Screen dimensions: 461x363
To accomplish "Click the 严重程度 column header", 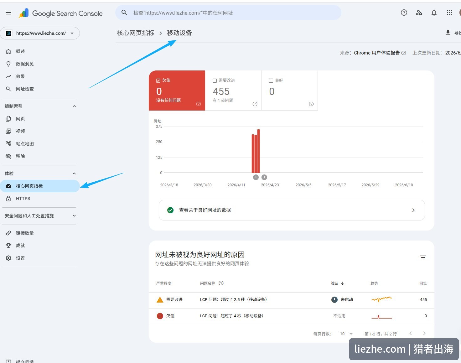I will point(164,283).
